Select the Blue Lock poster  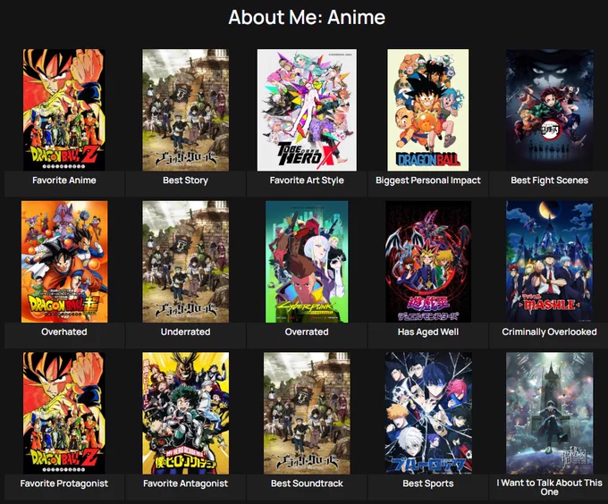[x=428, y=414]
